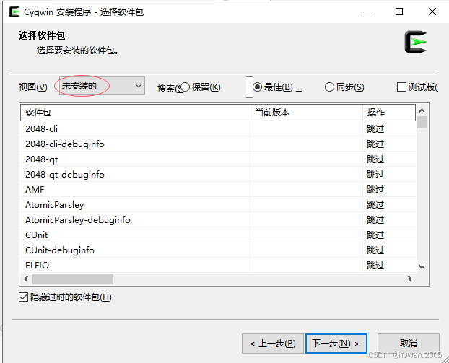Click 跳过 action for 2048-qt-debuginfo
The image size is (449, 363).
coord(375,175)
